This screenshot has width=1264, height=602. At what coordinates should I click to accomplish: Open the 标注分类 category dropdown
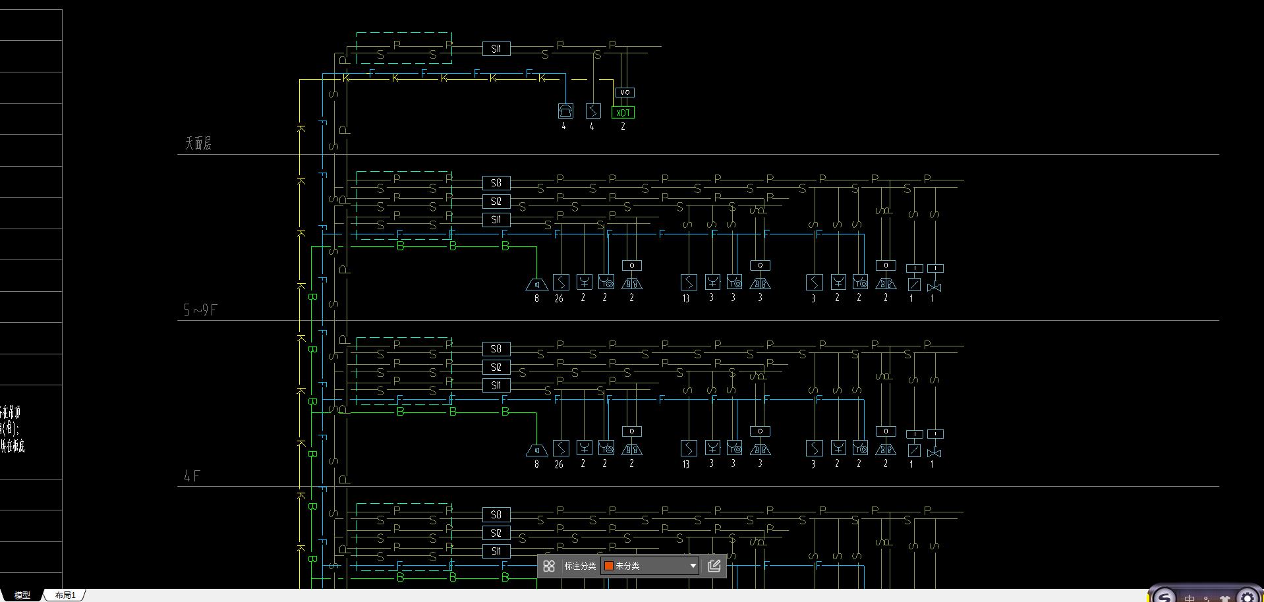coord(650,566)
